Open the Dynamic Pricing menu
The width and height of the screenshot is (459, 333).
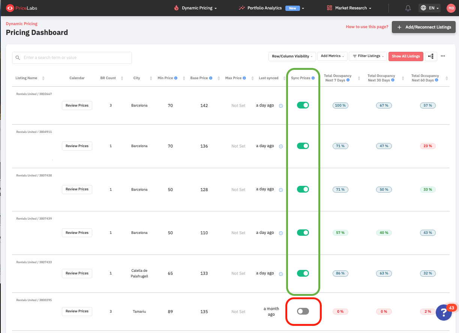click(x=195, y=8)
